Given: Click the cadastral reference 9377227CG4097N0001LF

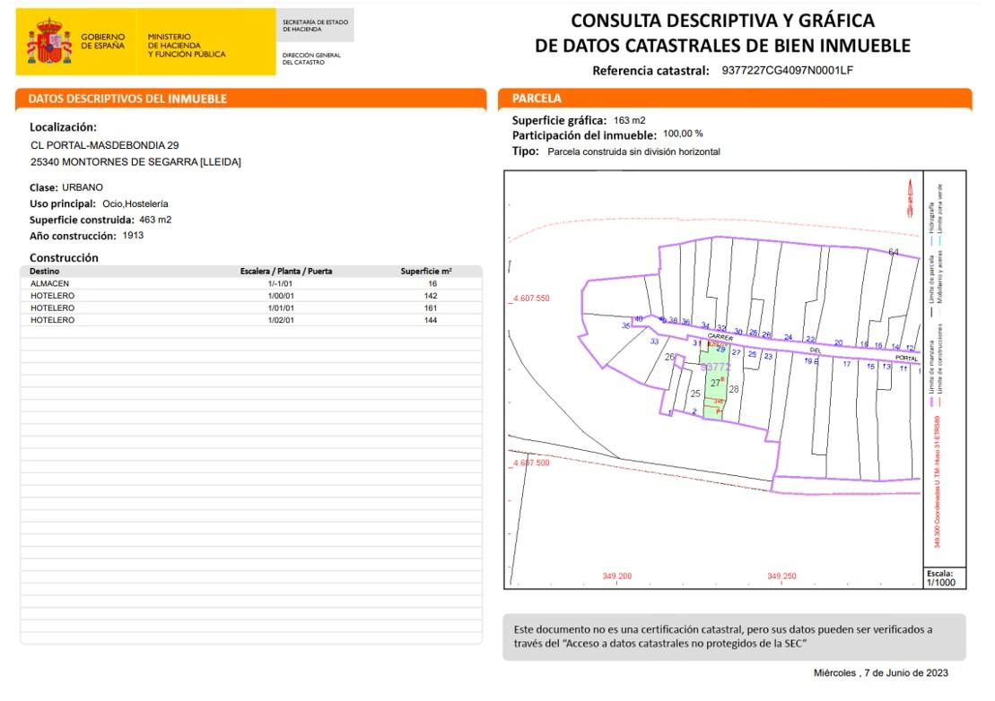Looking at the screenshot, I should (787, 70).
